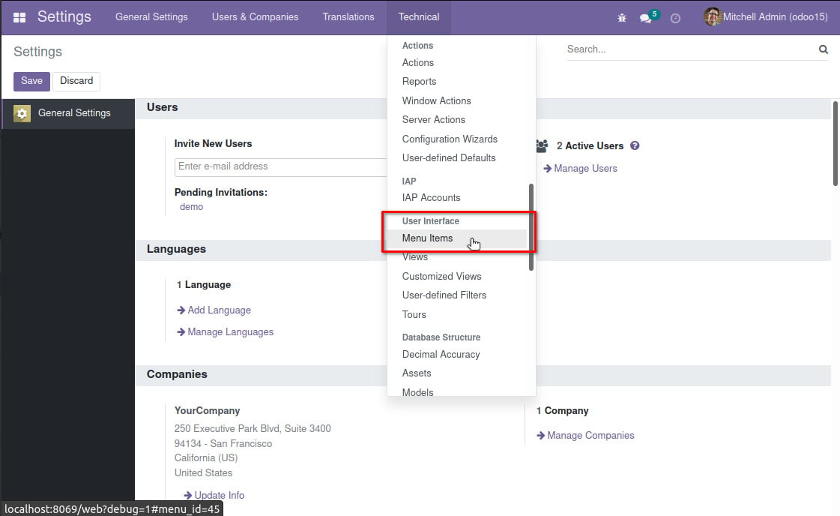Click the Save button

(x=31, y=81)
